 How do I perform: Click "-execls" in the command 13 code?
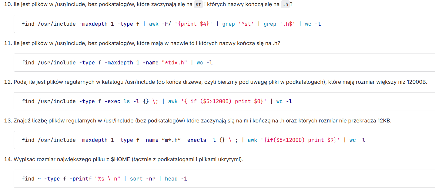[195, 140]
